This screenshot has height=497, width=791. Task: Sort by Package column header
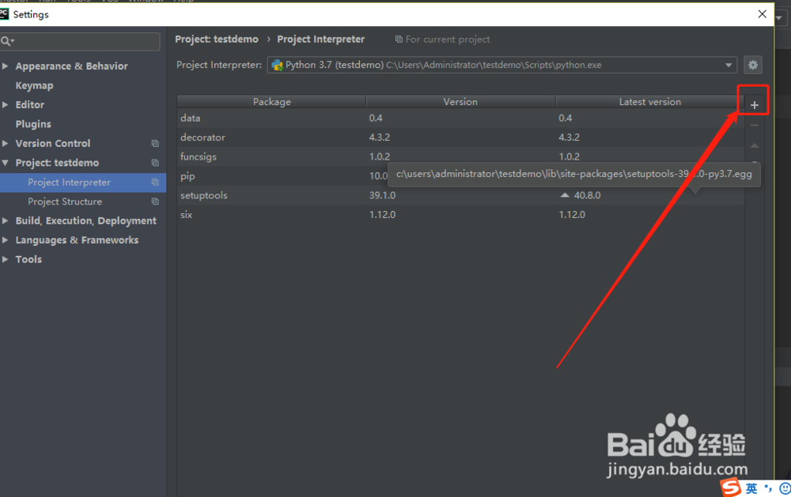click(x=271, y=101)
